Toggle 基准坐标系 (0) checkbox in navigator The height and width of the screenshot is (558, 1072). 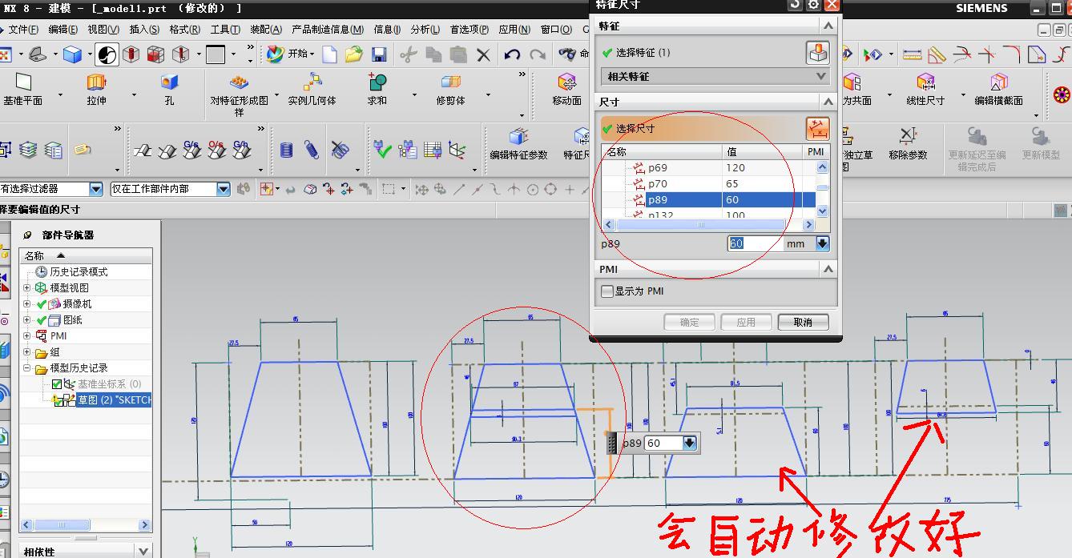point(57,384)
